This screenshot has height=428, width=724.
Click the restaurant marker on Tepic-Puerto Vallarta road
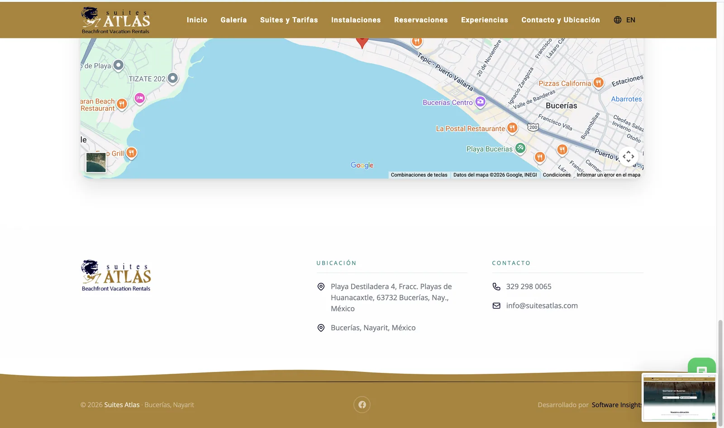pyautogui.click(x=417, y=42)
